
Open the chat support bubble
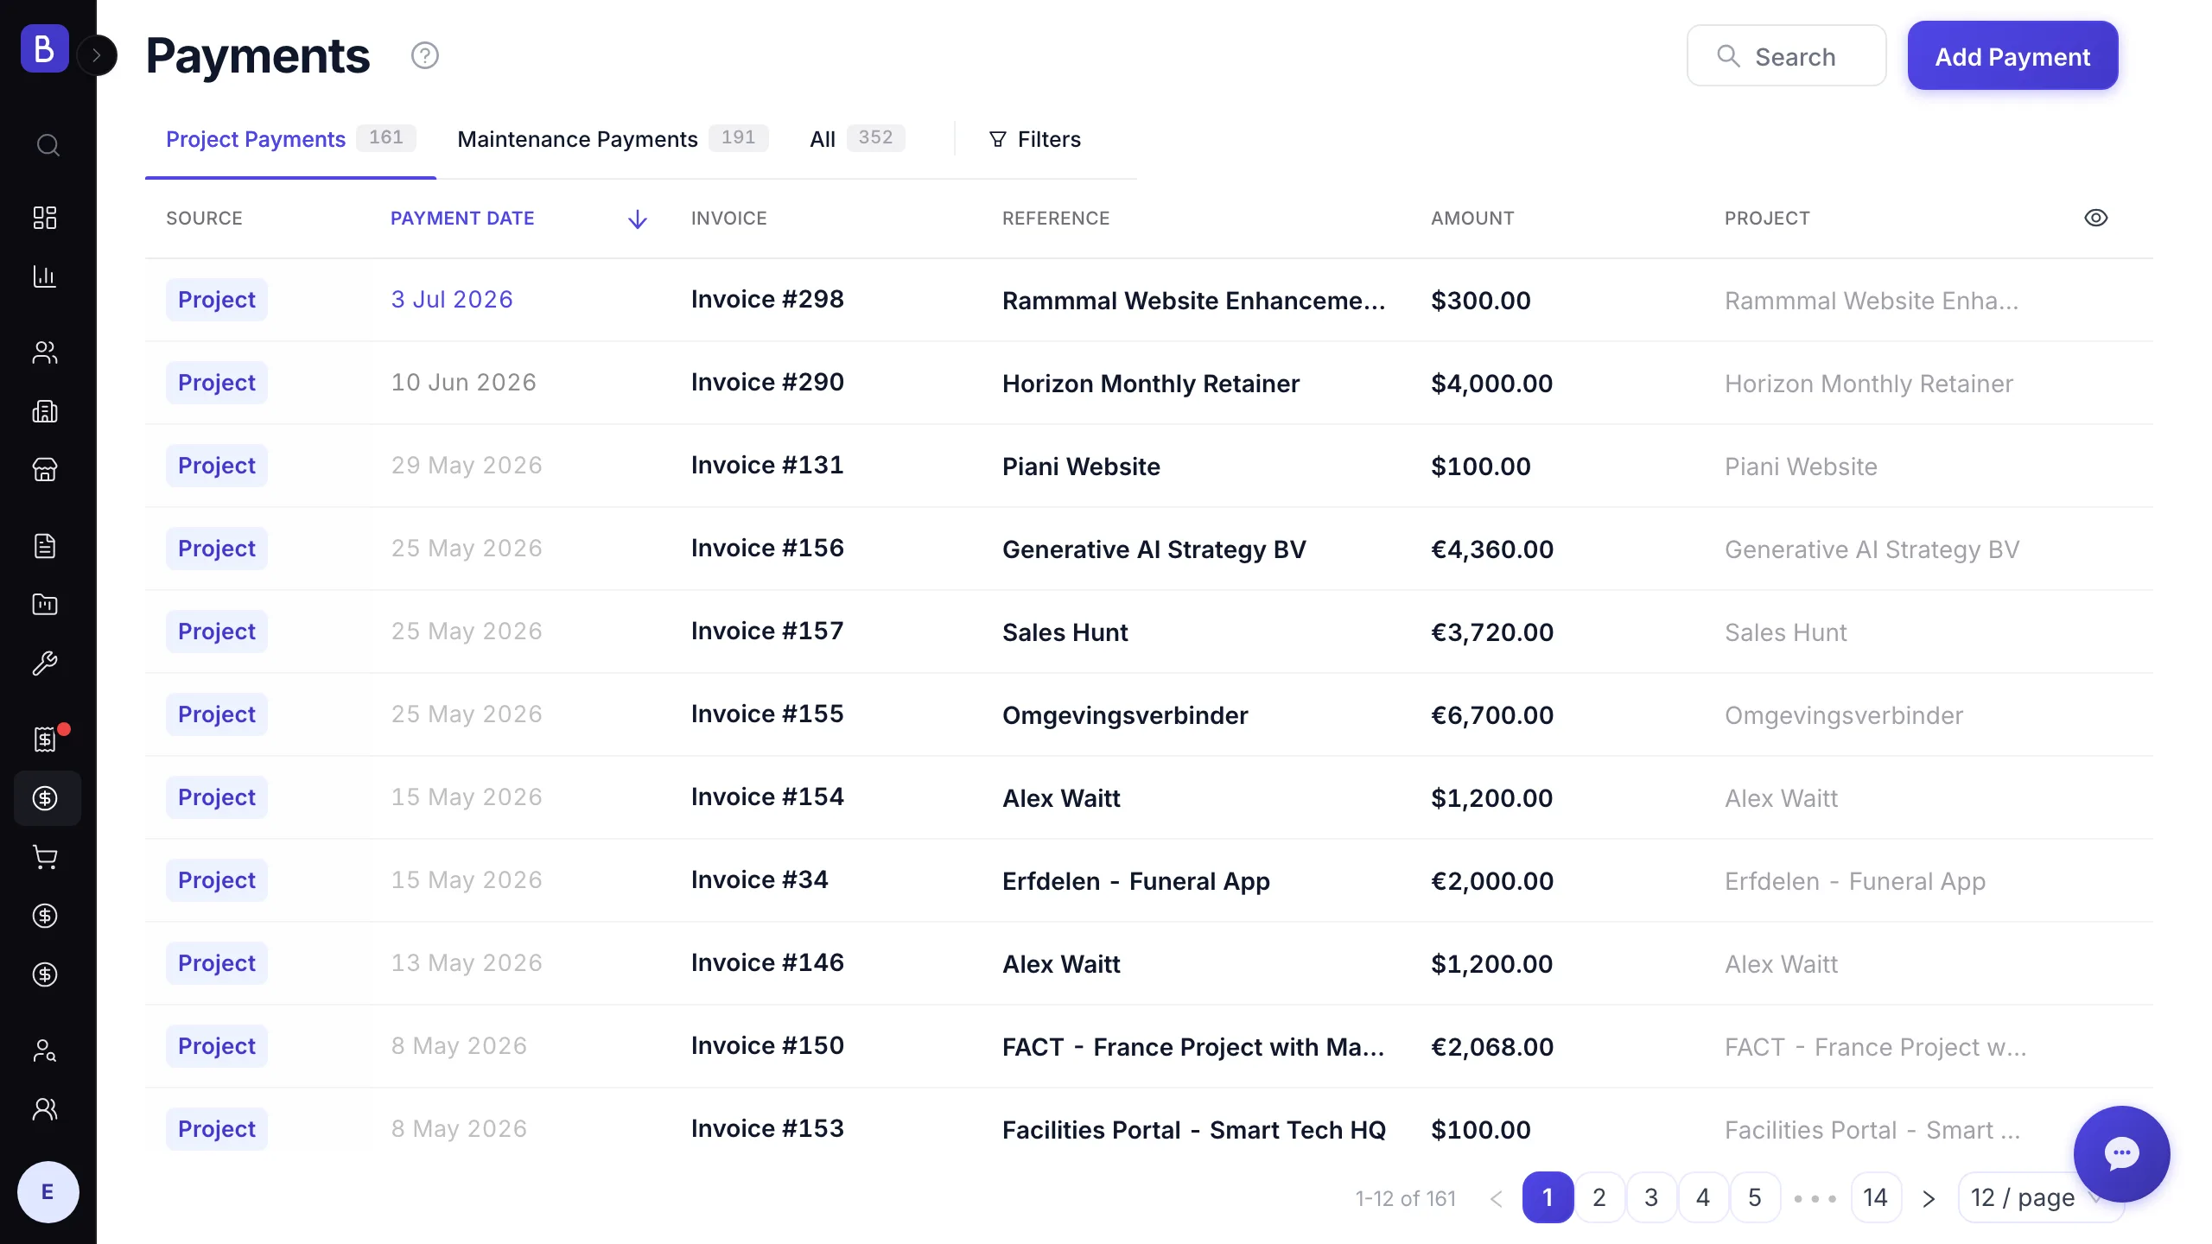point(2121,1153)
